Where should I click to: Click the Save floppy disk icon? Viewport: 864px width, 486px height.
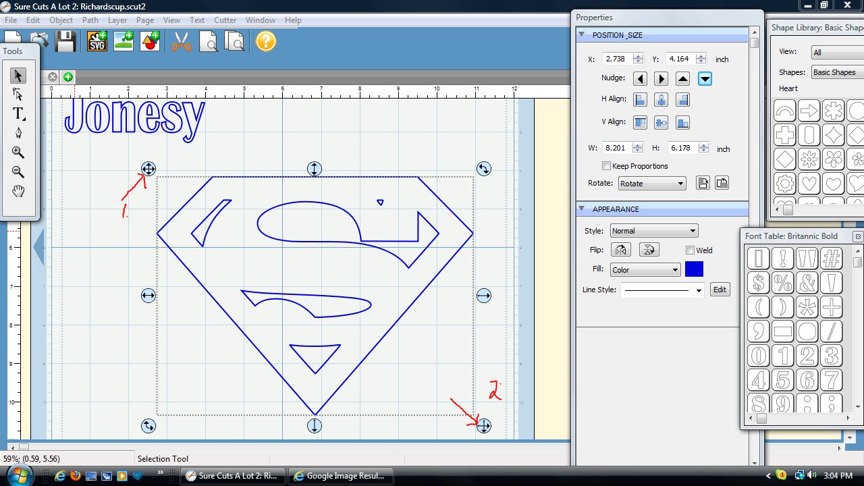(x=65, y=42)
